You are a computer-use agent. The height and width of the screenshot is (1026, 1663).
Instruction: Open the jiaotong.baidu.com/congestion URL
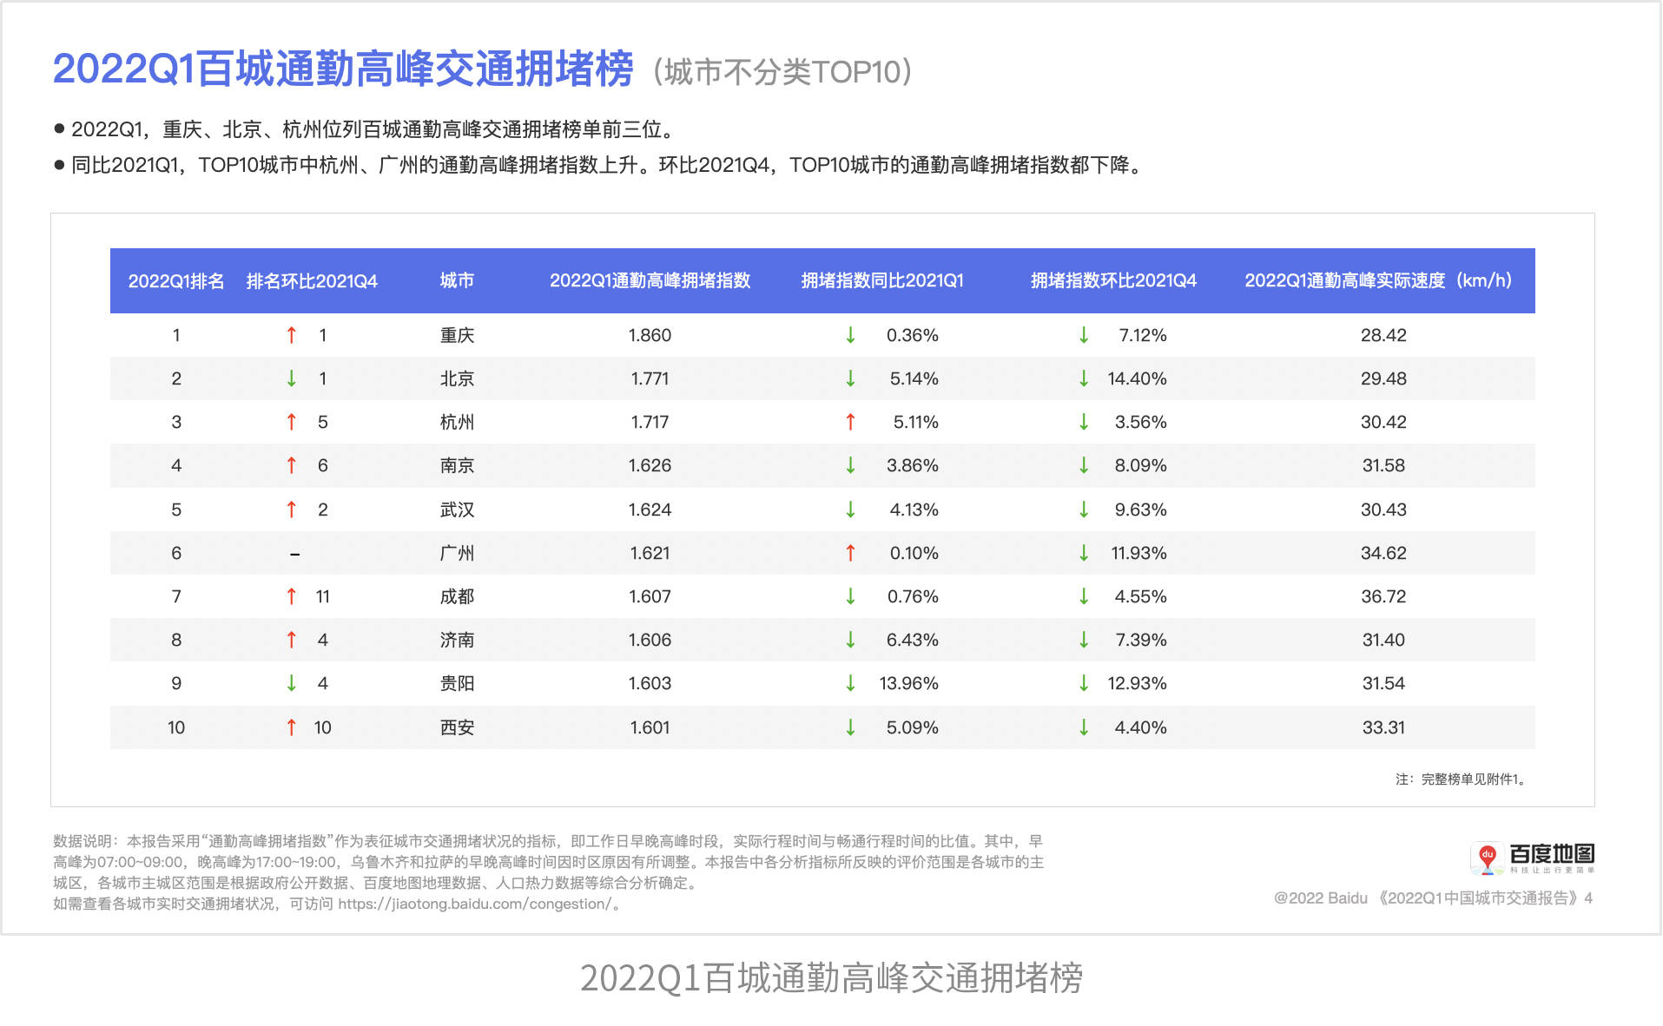[474, 904]
